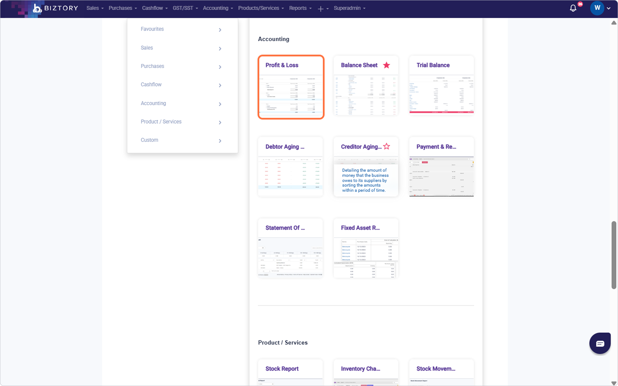The width and height of the screenshot is (618, 386).
Task: Expand the Custom sidebar chevron
Action: pos(220,141)
